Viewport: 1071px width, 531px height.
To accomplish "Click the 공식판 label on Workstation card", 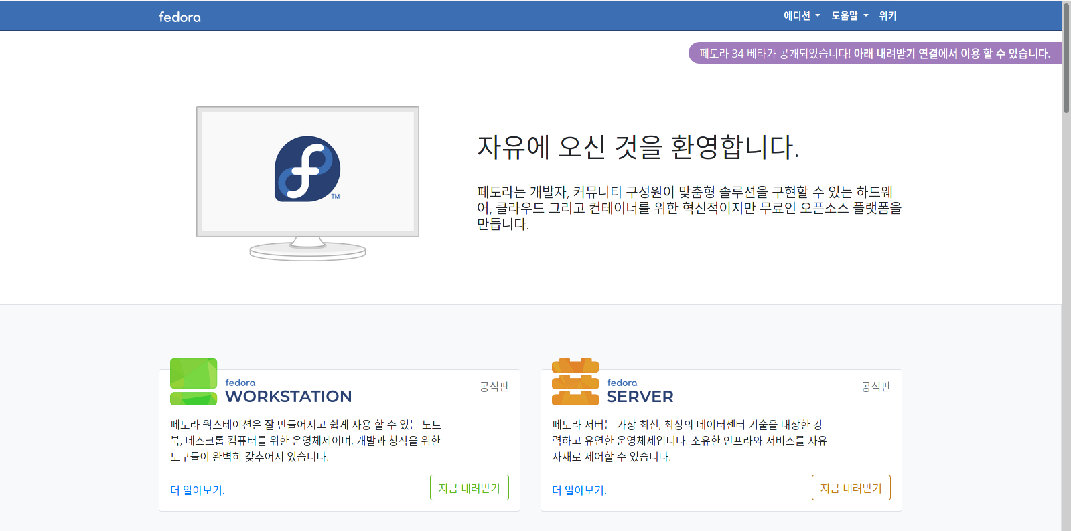I will [494, 387].
